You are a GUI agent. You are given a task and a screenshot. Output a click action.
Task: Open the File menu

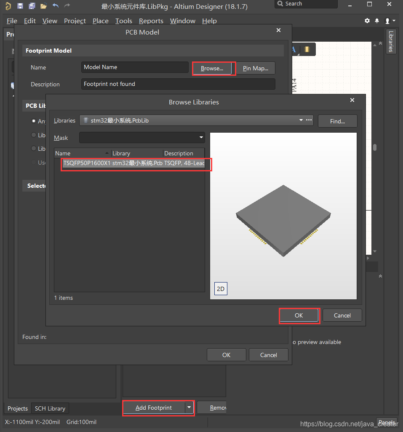tap(12, 21)
